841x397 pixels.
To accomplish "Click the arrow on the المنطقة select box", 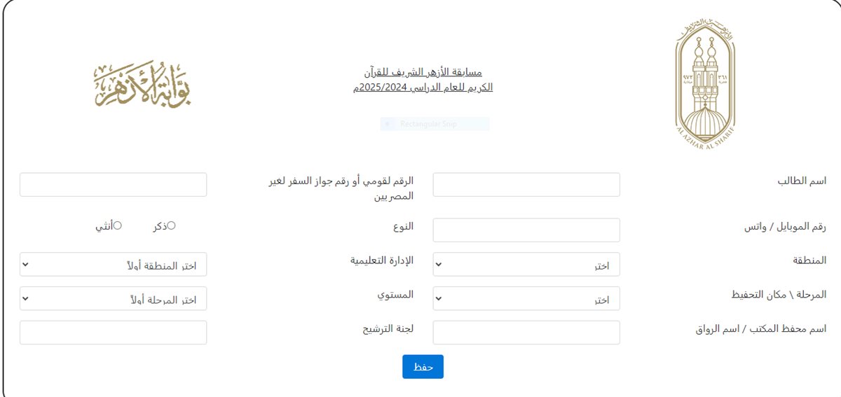I will click(439, 265).
